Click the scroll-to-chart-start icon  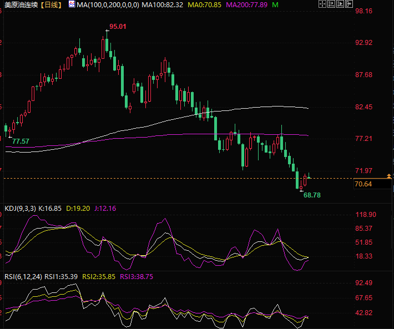332,4
